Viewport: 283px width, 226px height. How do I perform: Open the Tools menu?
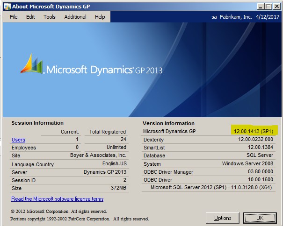click(x=50, y=17)
